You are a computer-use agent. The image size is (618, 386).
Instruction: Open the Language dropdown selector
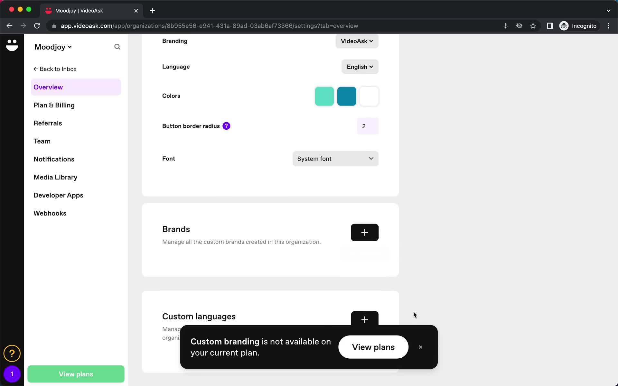pos(359,67)
